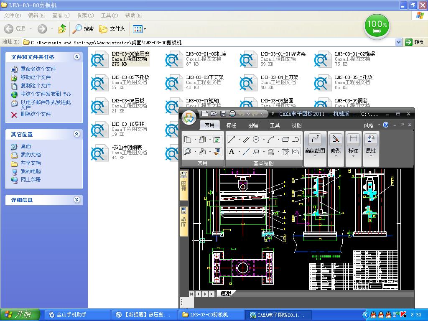Expand the Text tool dropdown arrow
The width and height of the screenshot is (428, 321).
click(239, 151)
